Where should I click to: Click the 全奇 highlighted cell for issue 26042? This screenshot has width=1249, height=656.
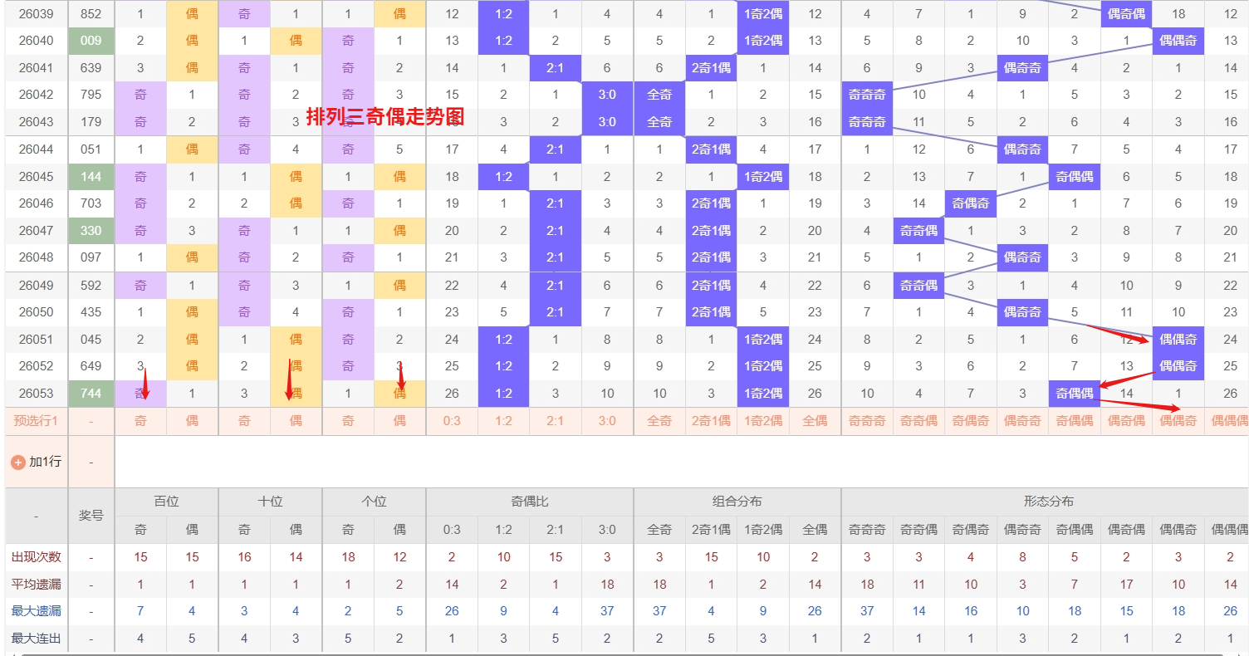tap(659, 95)
